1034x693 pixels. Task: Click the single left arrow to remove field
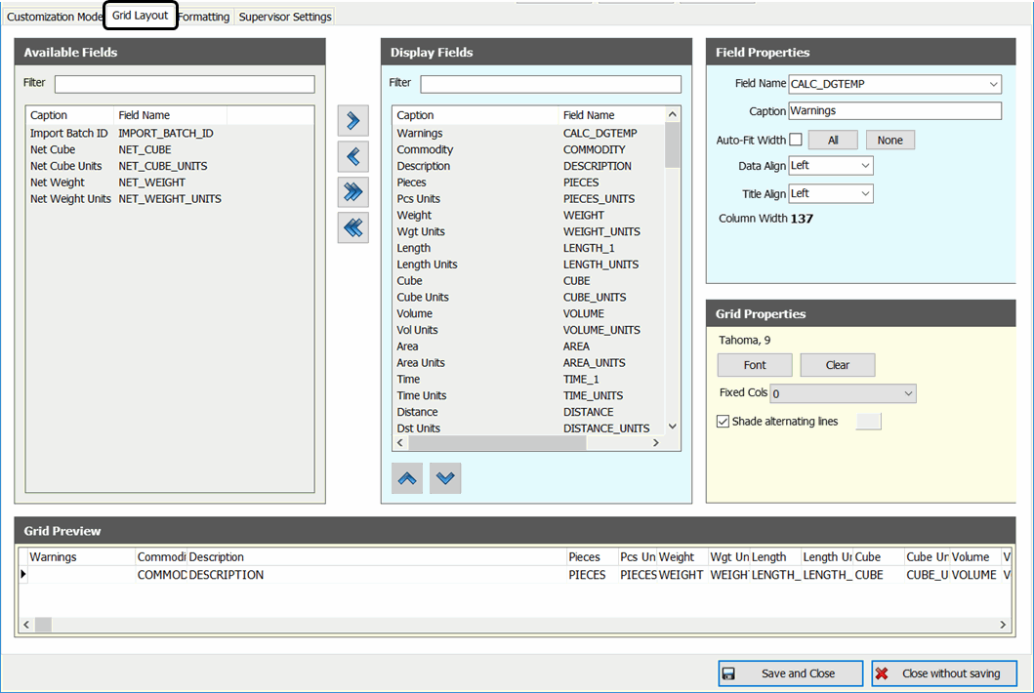click(352, 156)
